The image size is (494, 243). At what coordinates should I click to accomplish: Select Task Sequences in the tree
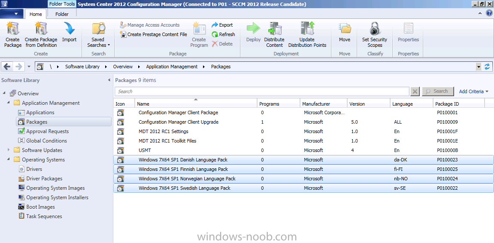pyautogui.click(x=44, y=216)
